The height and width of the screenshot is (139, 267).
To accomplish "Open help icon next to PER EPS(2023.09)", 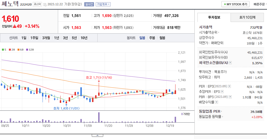I will pos(229,86).
